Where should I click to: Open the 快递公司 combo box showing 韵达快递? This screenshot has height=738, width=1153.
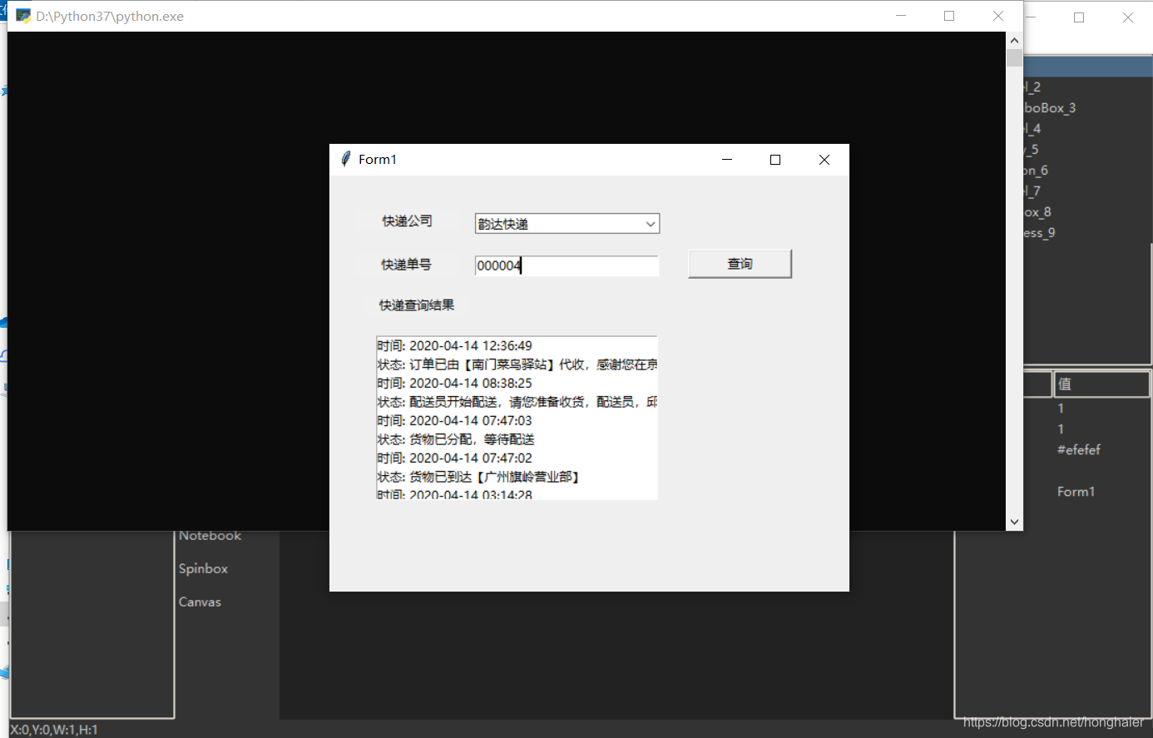click(567, 224)
